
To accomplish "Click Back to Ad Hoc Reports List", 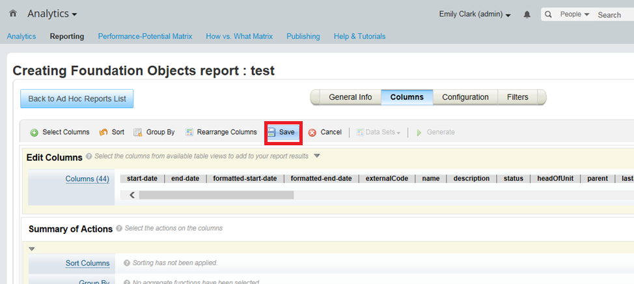I will (x=77, y=99).
